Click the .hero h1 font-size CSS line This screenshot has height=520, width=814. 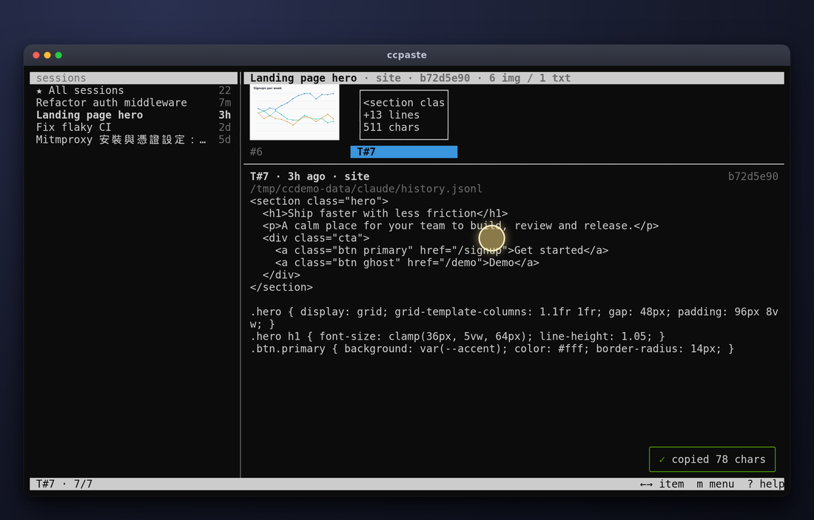coord(457,337)
